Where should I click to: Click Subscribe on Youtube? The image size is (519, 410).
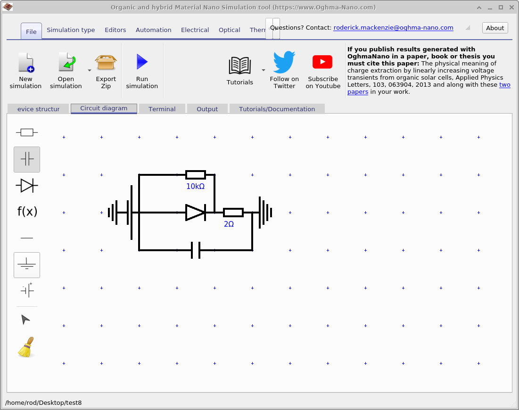[322, 68]
